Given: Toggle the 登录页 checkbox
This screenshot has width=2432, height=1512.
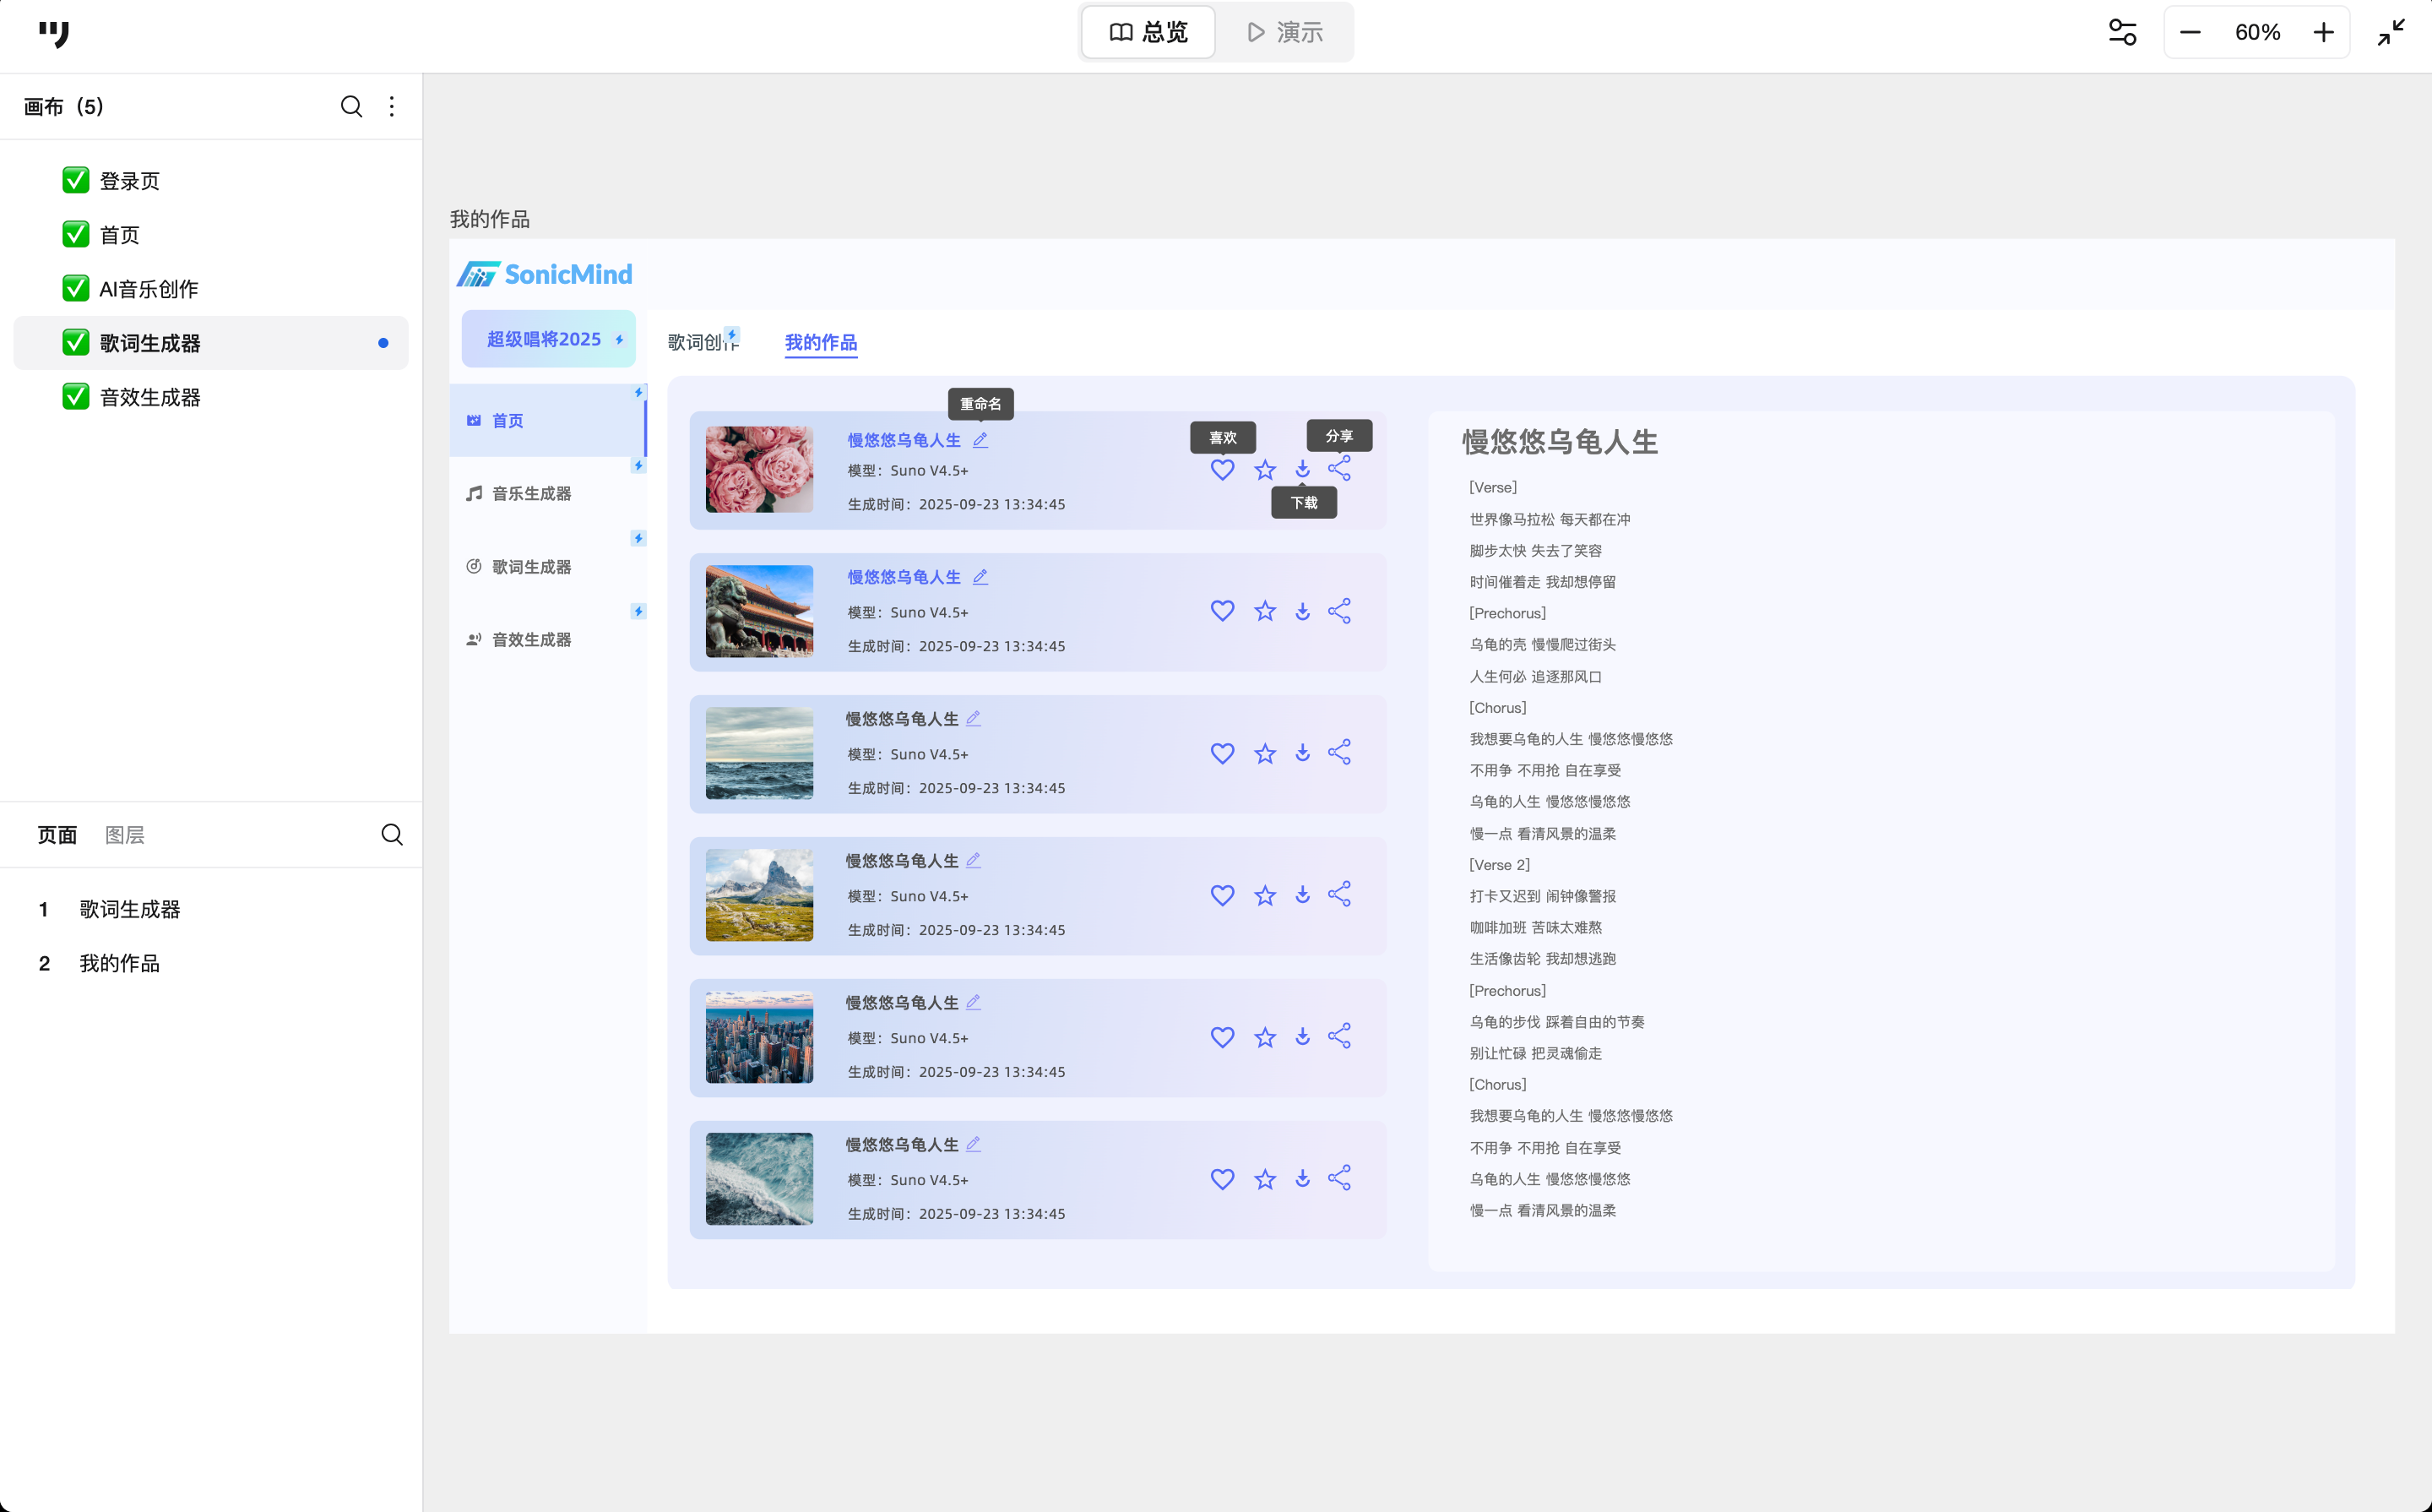Looking at the screenshot, I should [76, 181].
